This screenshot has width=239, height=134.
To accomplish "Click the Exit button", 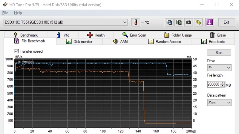I will click(x=226, y=22).
